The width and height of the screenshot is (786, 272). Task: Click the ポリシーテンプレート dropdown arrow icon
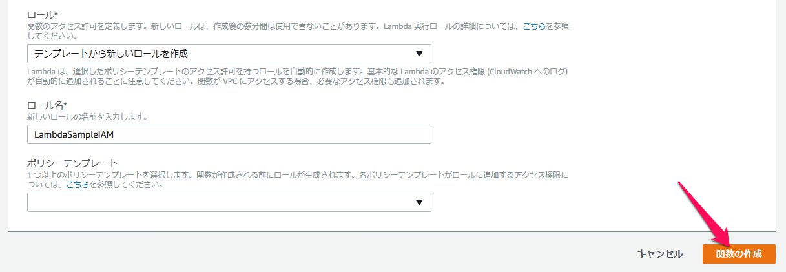pyautogui.click(x=419, y=202)
